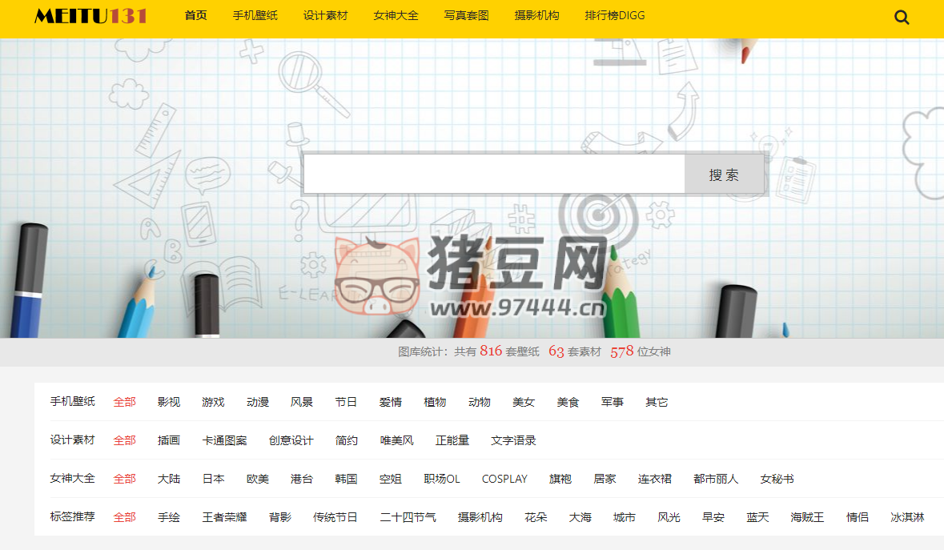Select 全部 filter in the 手机壁纸 row
Screen dimensions: 944x550
125,402
